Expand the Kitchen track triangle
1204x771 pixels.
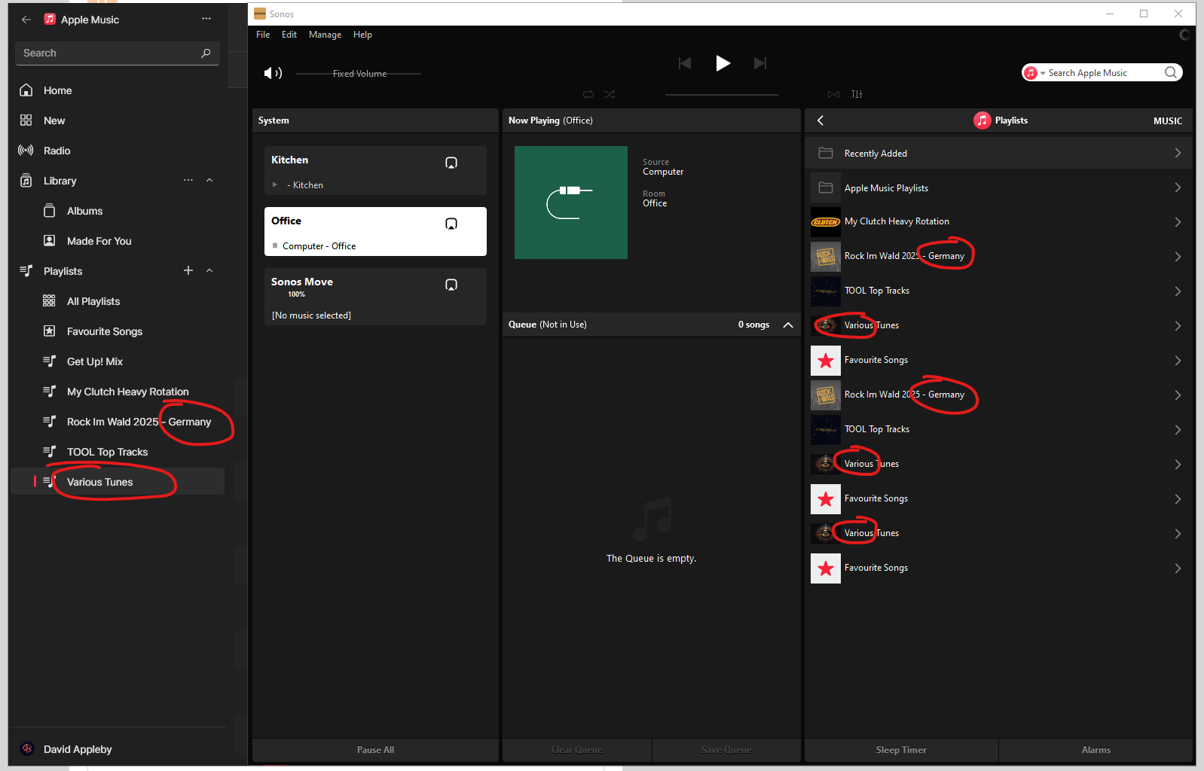coord(275,184)
